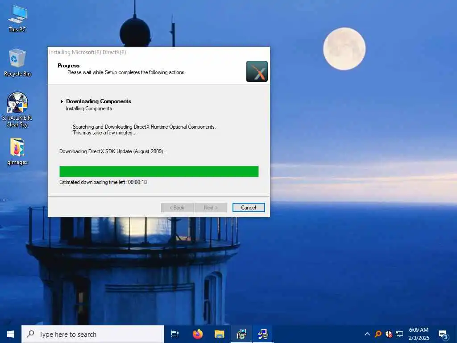Click the green download progress bar

click(x=159, y=171)
